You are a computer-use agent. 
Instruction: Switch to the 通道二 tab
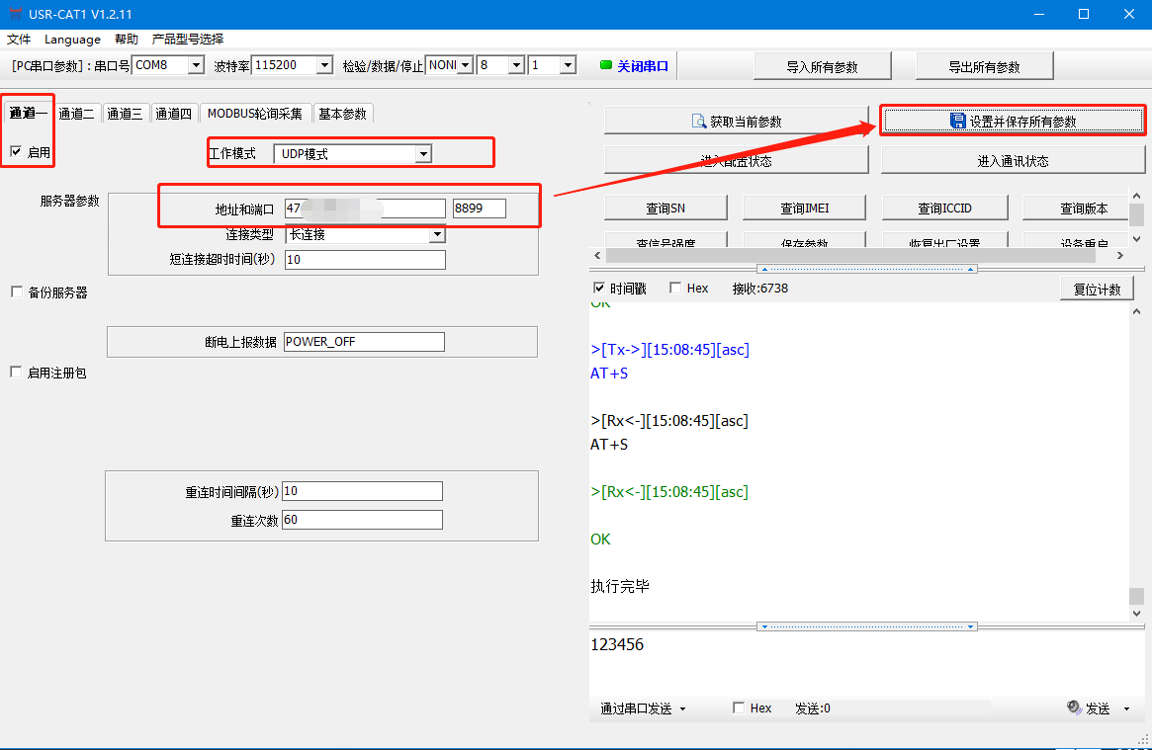pyautogui.click(x=76, y=113)
